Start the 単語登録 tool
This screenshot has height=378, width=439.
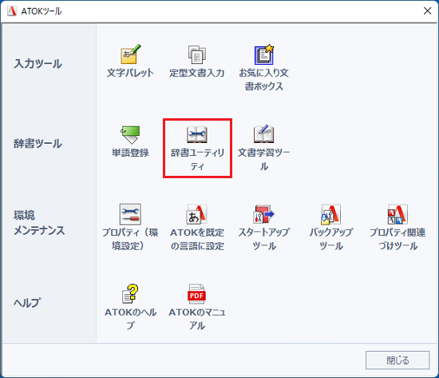130,141
